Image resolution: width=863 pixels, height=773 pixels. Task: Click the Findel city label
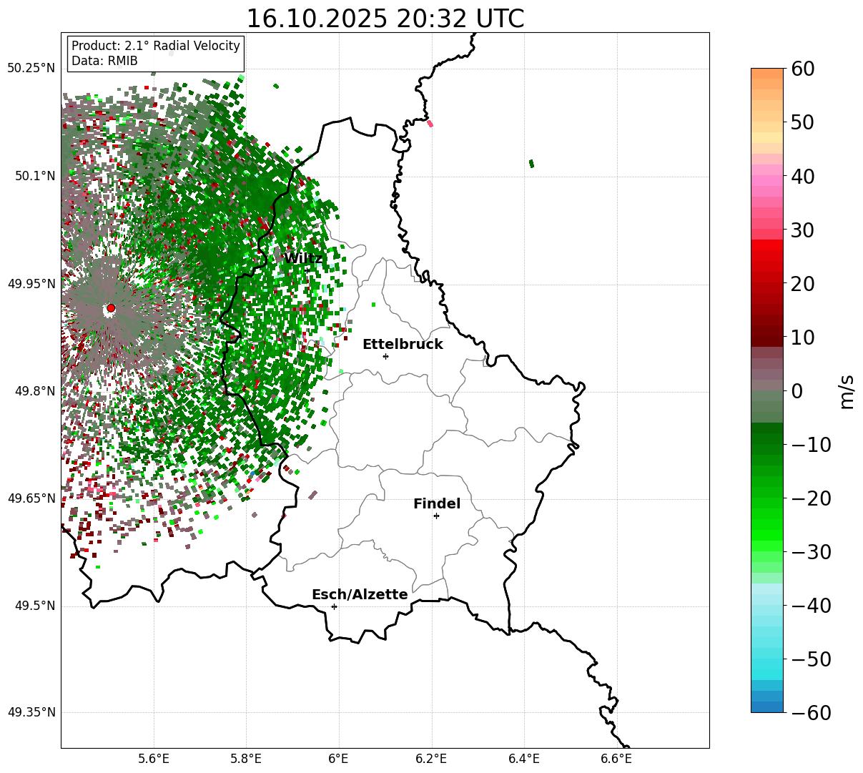click(437, 503)
